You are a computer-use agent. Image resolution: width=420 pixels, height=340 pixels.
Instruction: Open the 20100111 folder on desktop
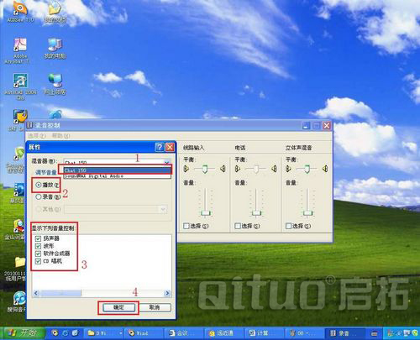pos(16,269)
